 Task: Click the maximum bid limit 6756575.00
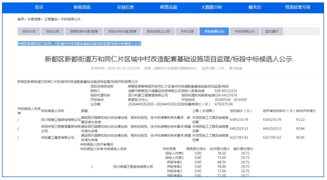(x=224, y=104)
